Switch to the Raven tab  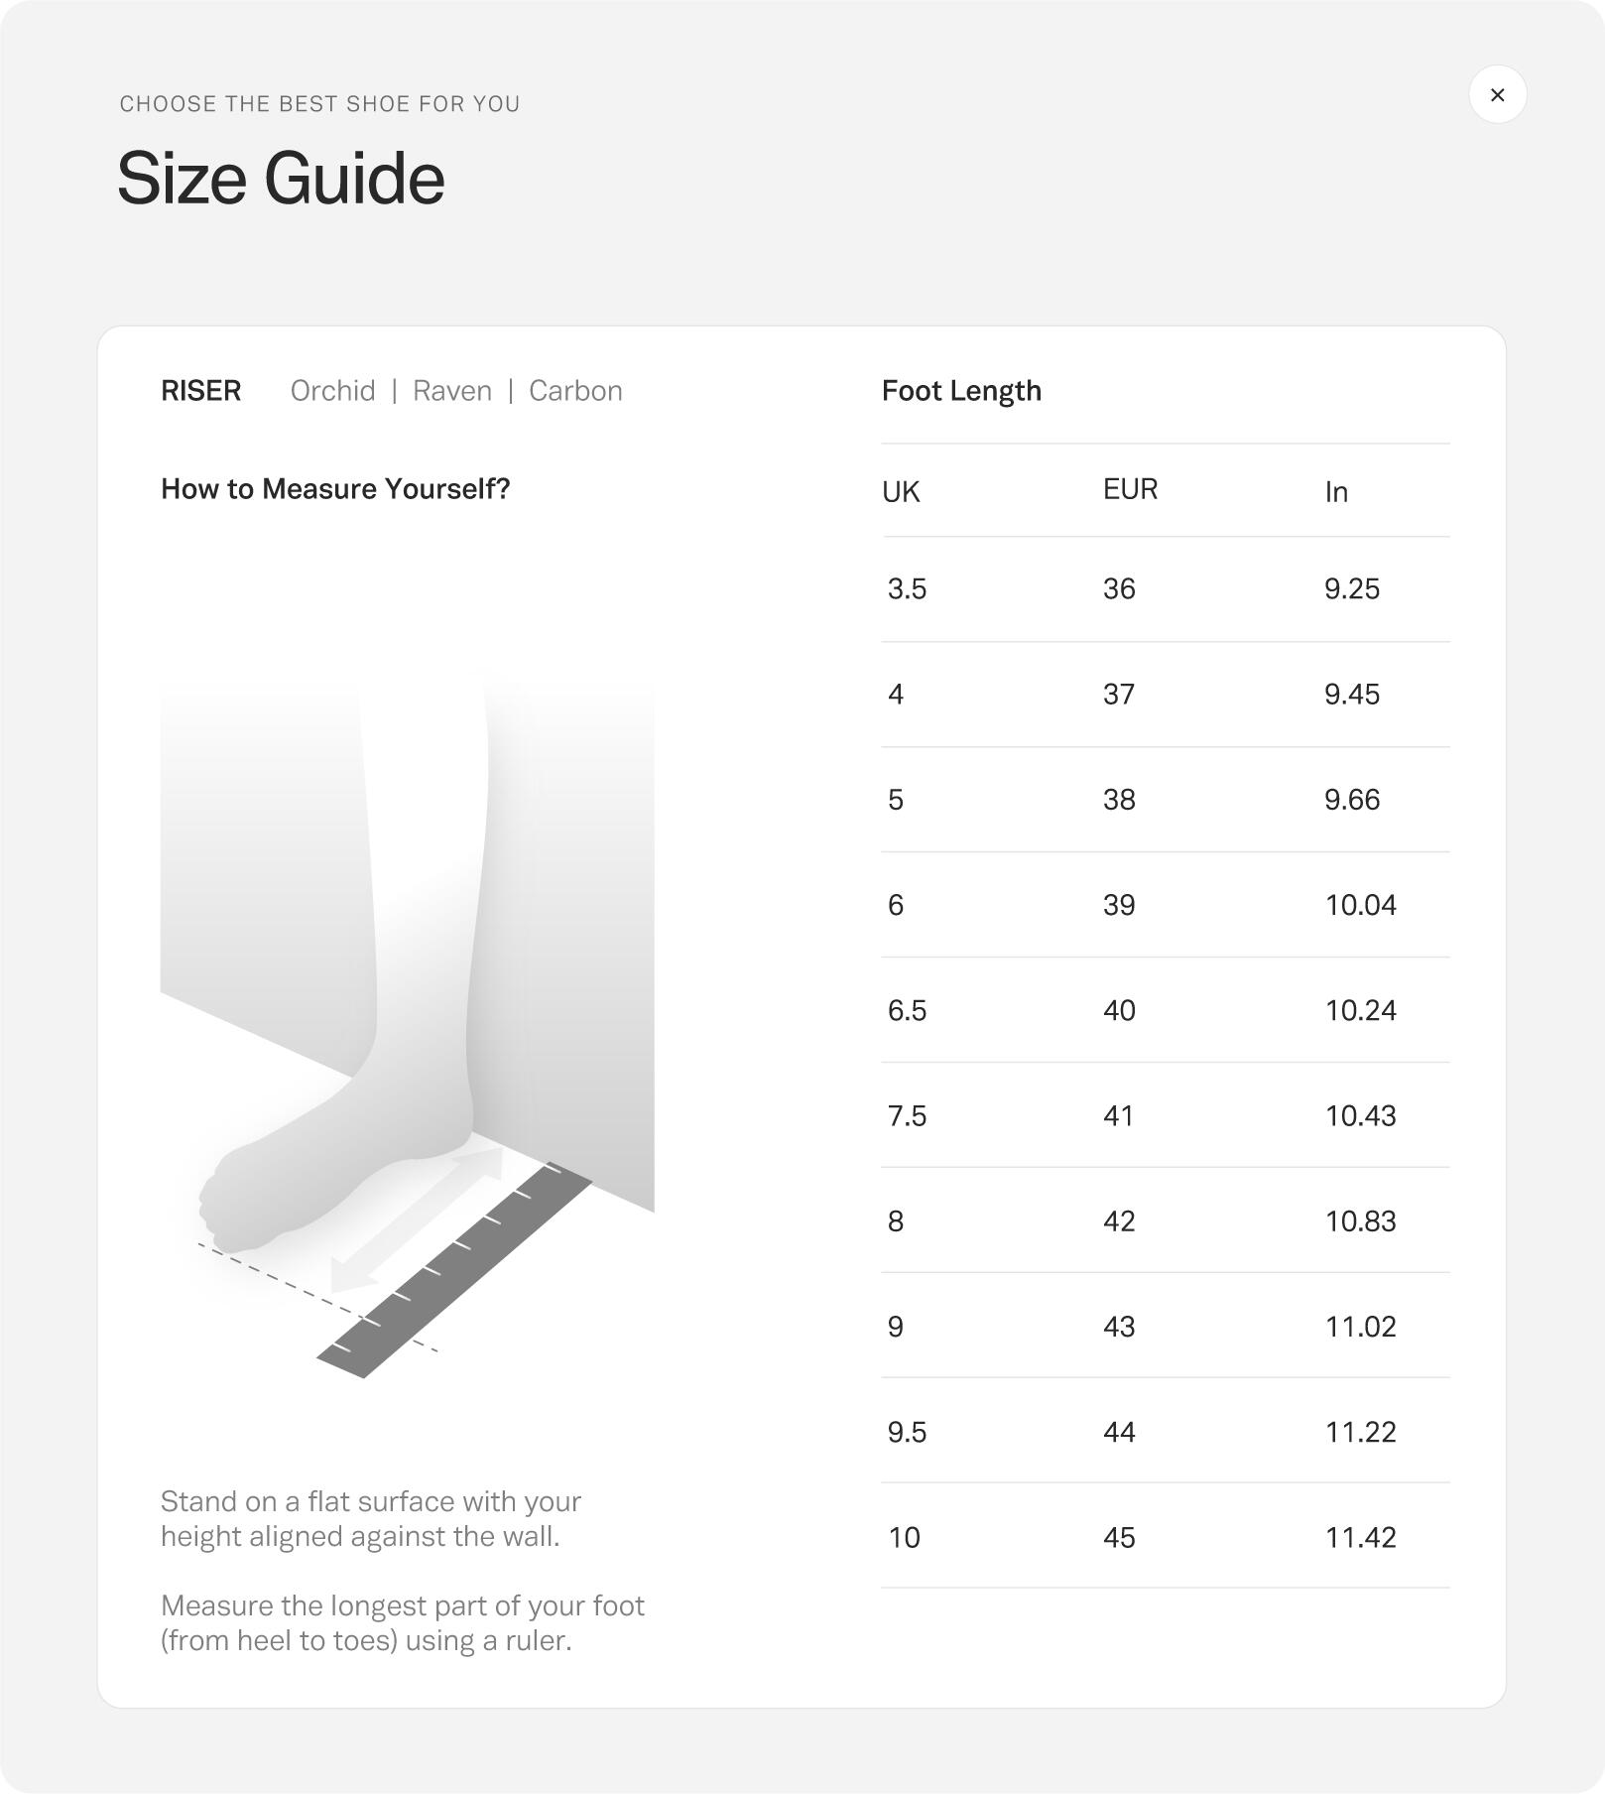[x=452, y=391]
